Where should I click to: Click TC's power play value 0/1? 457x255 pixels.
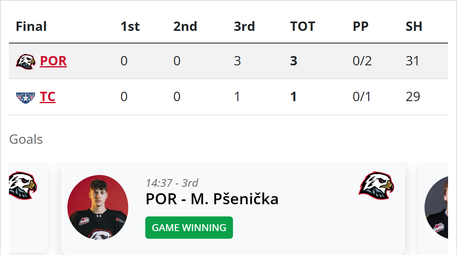(362, 97)
